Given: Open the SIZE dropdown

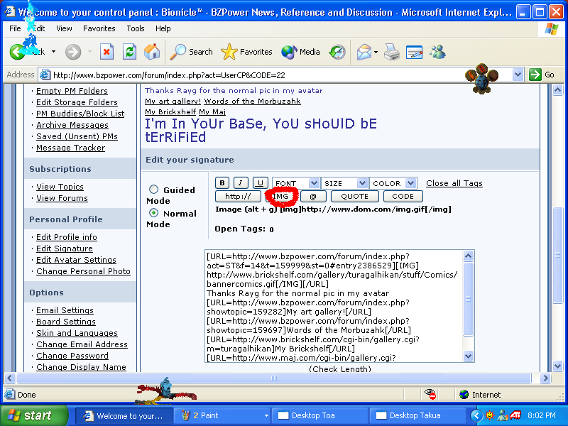Looking at the screenshot, I should (344, 182).
